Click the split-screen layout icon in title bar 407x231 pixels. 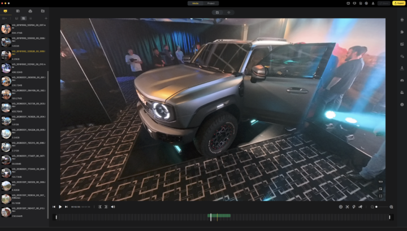click(x=348, y=3)
